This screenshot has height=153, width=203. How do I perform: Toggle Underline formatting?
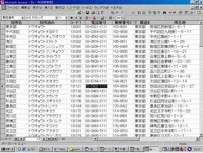point(81,18)
